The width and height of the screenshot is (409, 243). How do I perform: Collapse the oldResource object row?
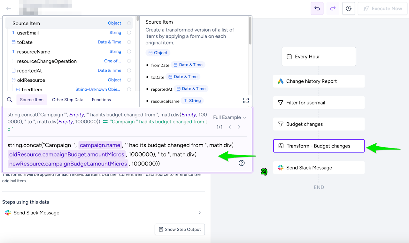pyautogui.click(x=13, y=80)
